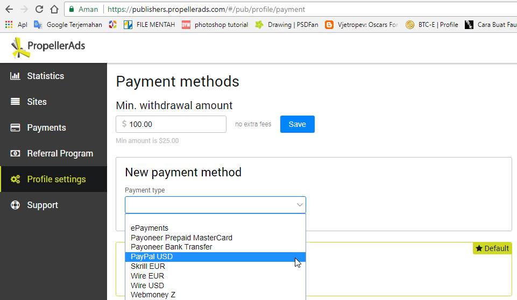Choose Payoneer Bank Transfer option
This screenshot has width=517, height=300.
tap(215, 247)
